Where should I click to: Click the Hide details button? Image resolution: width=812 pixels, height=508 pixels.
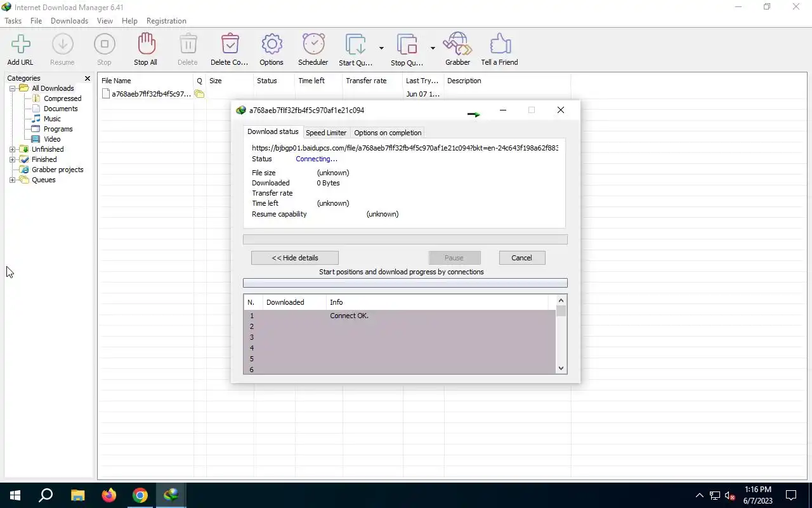pyautogui.click(x=295, y=258)
